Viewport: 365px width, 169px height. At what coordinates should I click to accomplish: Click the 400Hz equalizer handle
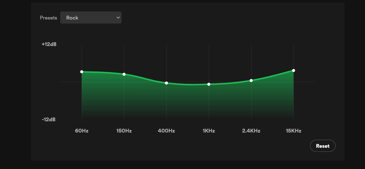[166, 83]
